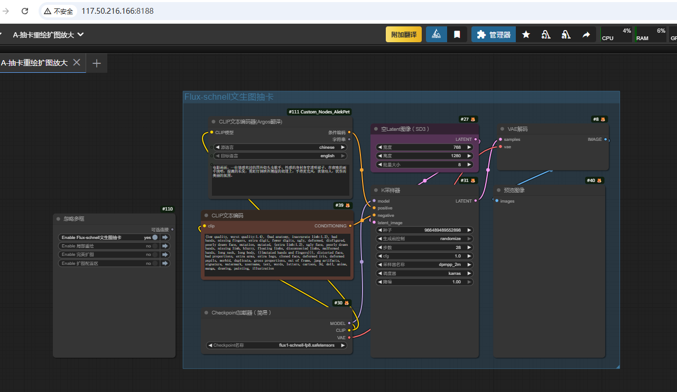The width and height of the screenshot is (677, 392).
Task: Collapse the 预览图像 node
Action: pyautogui.click(x=498, y=190)
